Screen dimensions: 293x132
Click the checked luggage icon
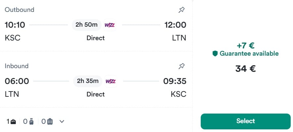pyautogui.click(x=50, y=121)
